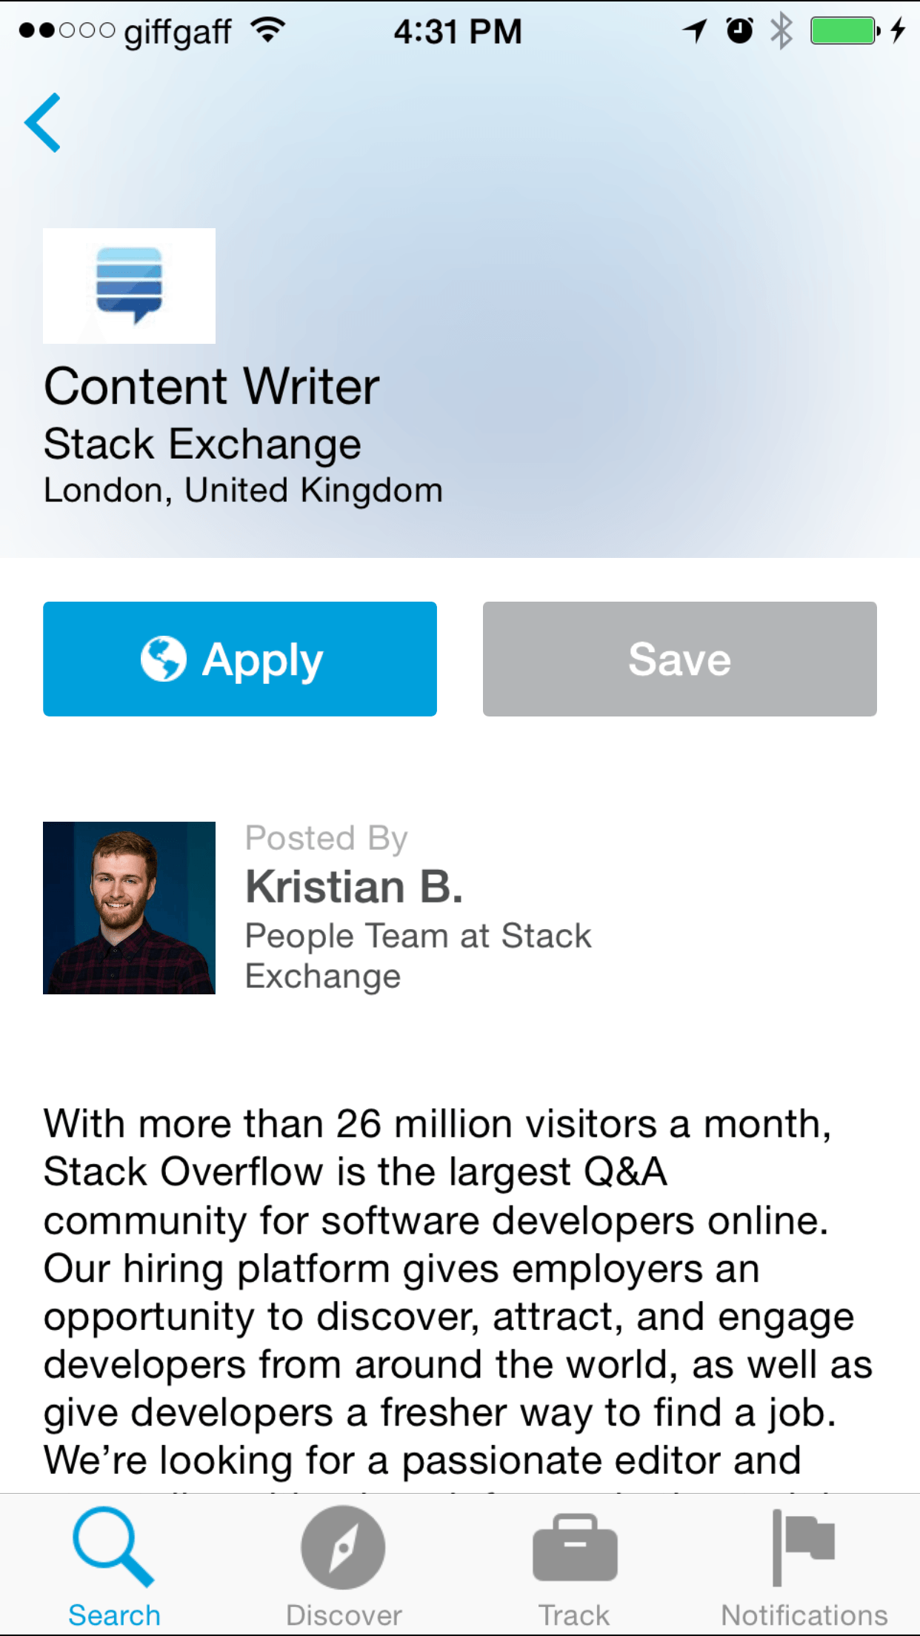Tap the Bluetooth status icon
The image size is (920, 1636).
click(781, 31)
